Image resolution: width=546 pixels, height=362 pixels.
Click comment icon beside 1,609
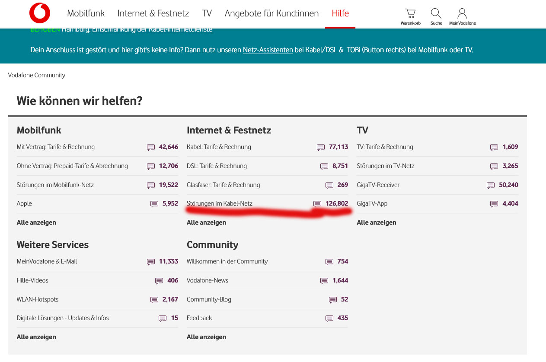494,147
